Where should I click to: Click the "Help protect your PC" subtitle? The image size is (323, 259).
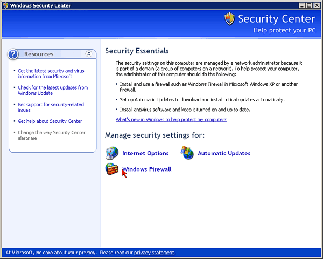pos(284,30)
